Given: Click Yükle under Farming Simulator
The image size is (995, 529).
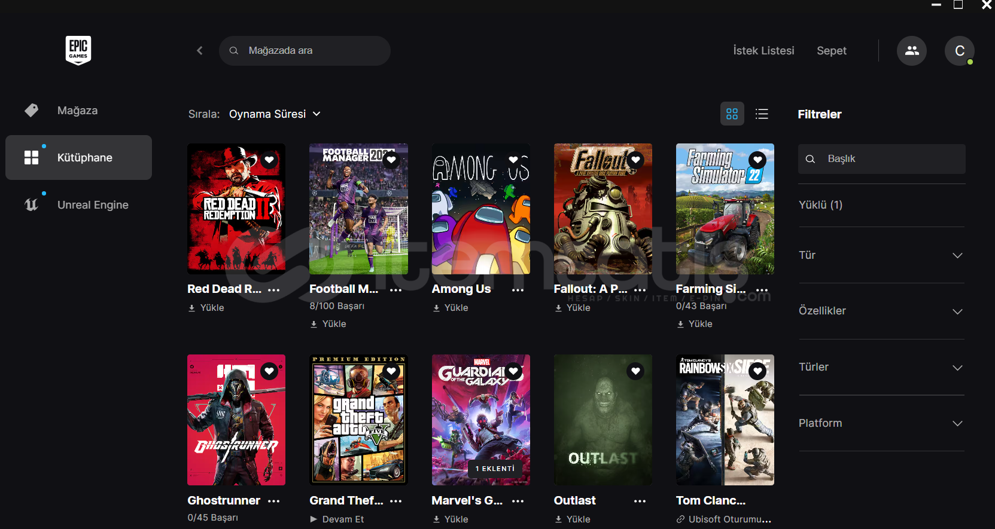Looking at the screenshot, I should pyautogui.click(x=694, y=324).
